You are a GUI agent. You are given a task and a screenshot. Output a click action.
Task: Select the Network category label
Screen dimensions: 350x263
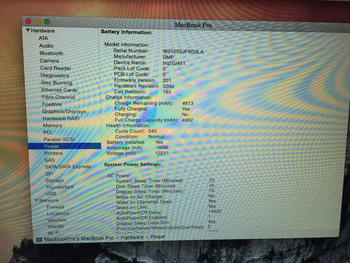coord(49,200)
